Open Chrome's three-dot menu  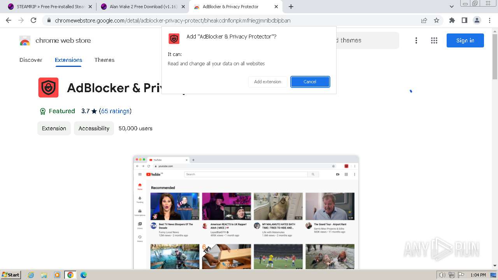pos(489,20)
